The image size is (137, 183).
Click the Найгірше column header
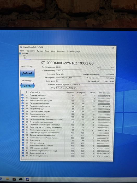81,93
